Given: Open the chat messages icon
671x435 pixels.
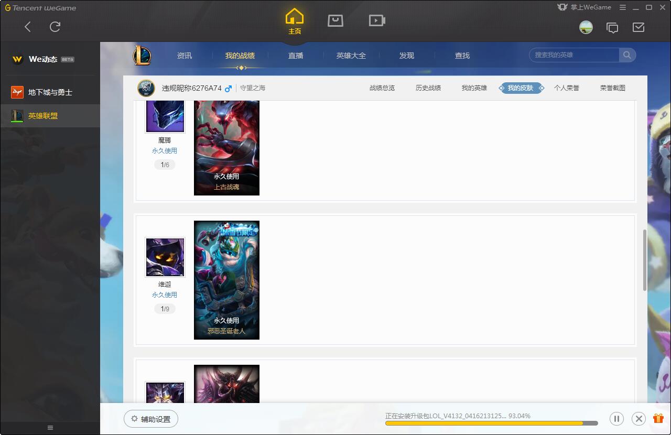Looking at the screenshot, I should (612, 28).
